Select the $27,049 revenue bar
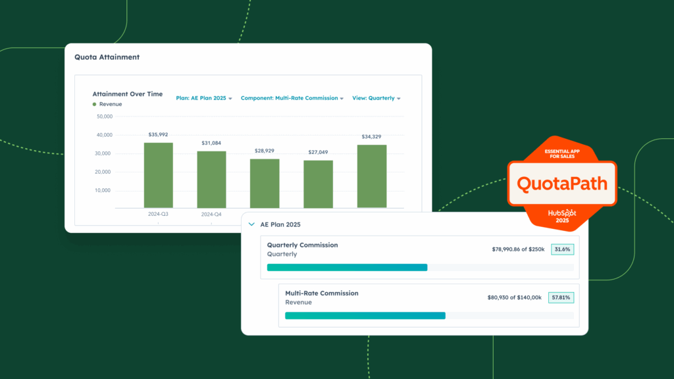This screenshot has width=674, height=379. pyautogui.click(x=318, y=184)
